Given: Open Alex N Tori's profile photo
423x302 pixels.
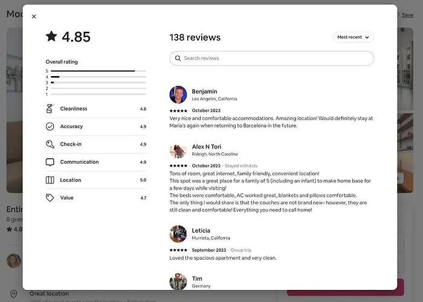Looking at the screenshot, I should (178, 150).
